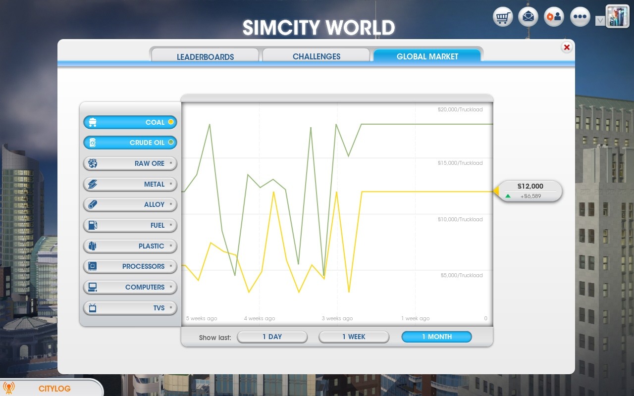
Task: Click the oil barrel icon on CRUDE OIL
Action: 94,143
